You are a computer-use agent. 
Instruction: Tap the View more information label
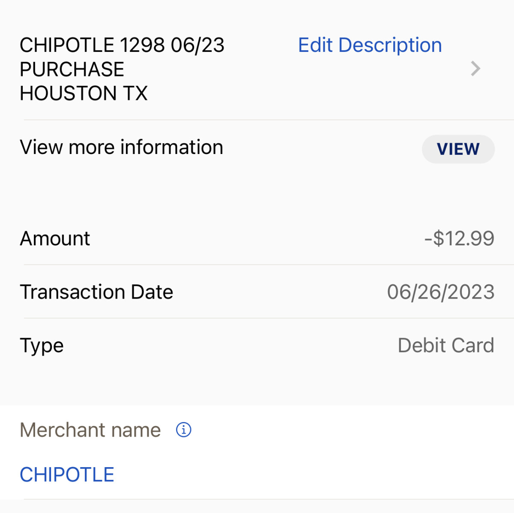point(121,147)
